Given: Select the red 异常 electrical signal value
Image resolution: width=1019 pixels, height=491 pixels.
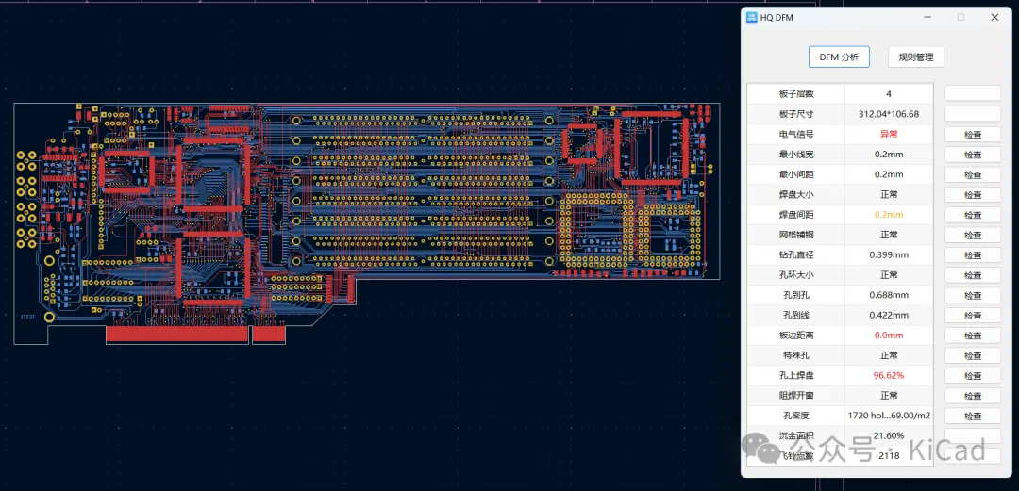Looking at the screenshot, I should click(888, 135).
